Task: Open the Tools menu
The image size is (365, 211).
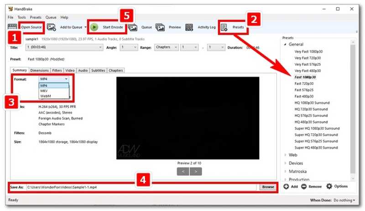Action: click(21, 17)
